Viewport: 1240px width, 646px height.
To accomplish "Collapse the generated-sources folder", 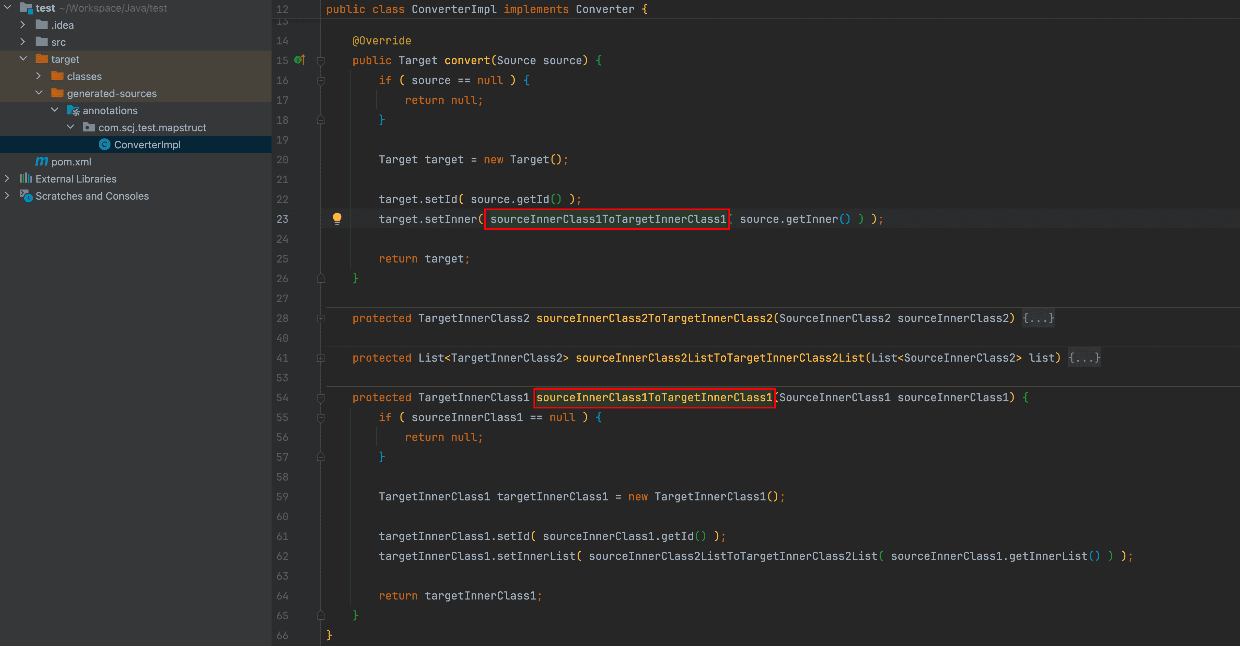I will pyautogui.click(x=39, y=93).
